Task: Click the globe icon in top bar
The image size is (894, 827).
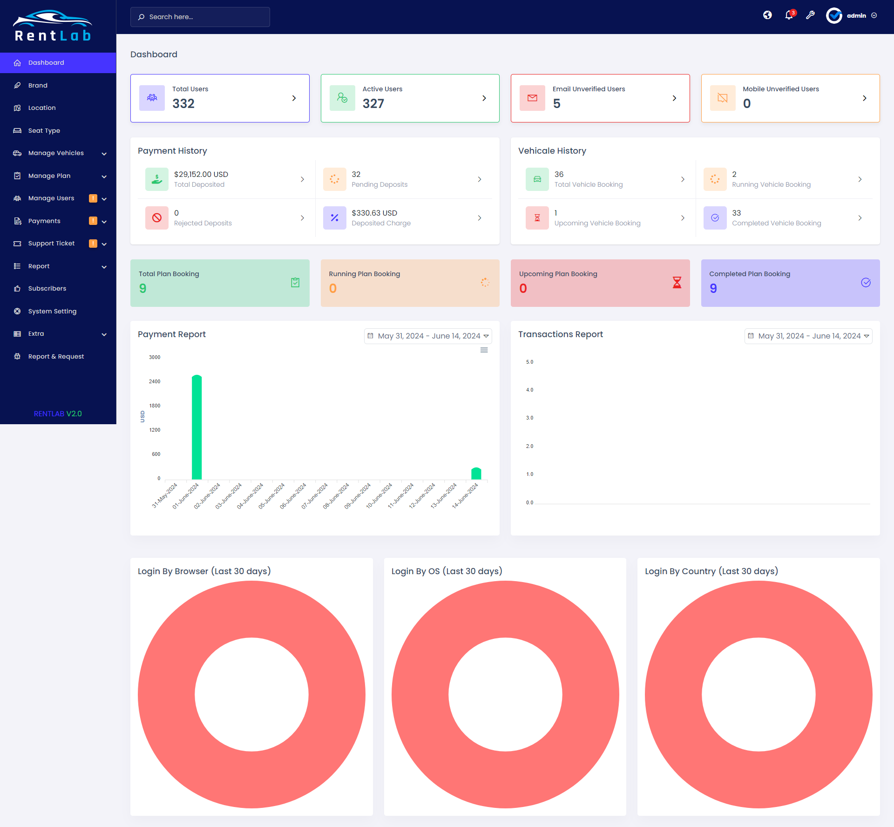Action: coord(767,15)
